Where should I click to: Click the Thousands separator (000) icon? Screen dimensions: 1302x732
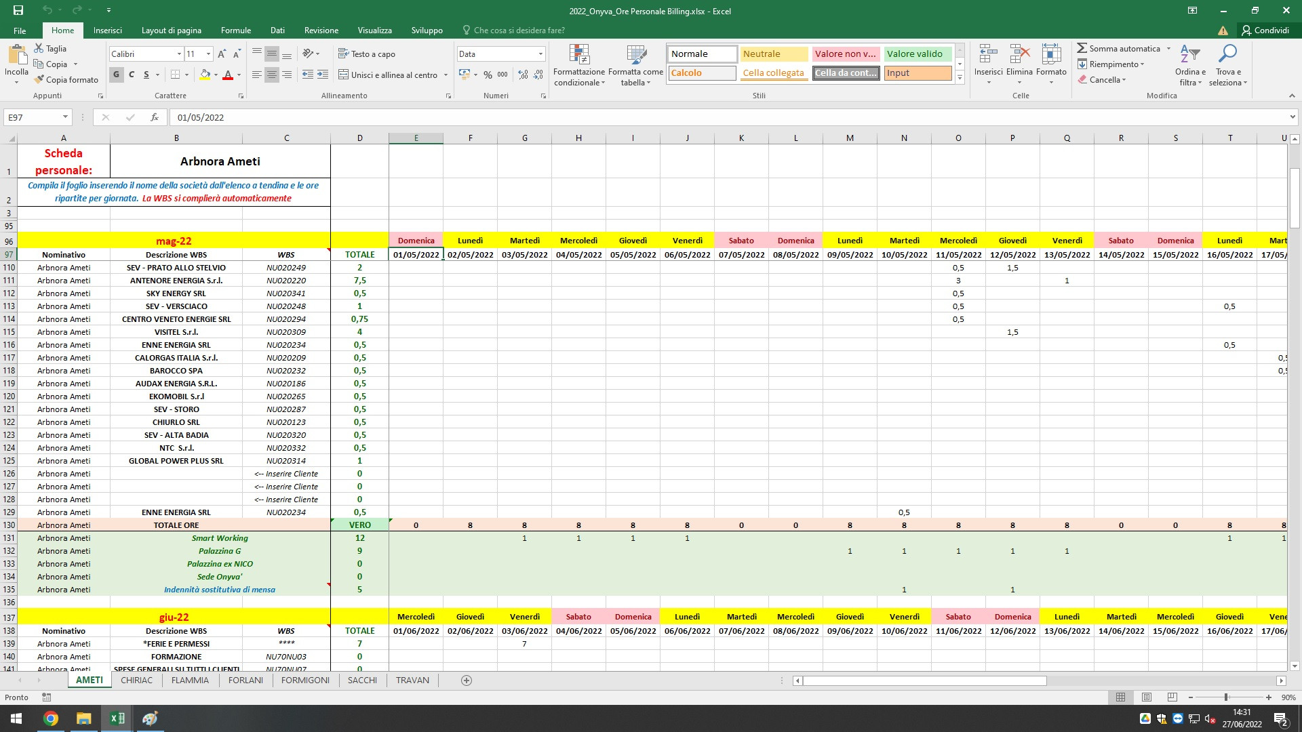(x=502, y=75)
